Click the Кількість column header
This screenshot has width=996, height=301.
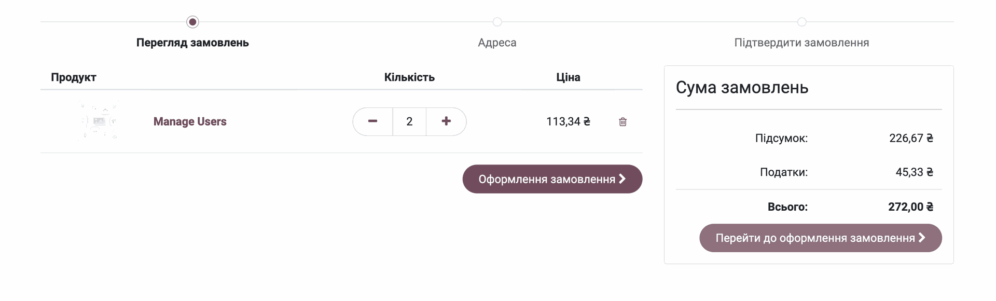click(409, 77)
